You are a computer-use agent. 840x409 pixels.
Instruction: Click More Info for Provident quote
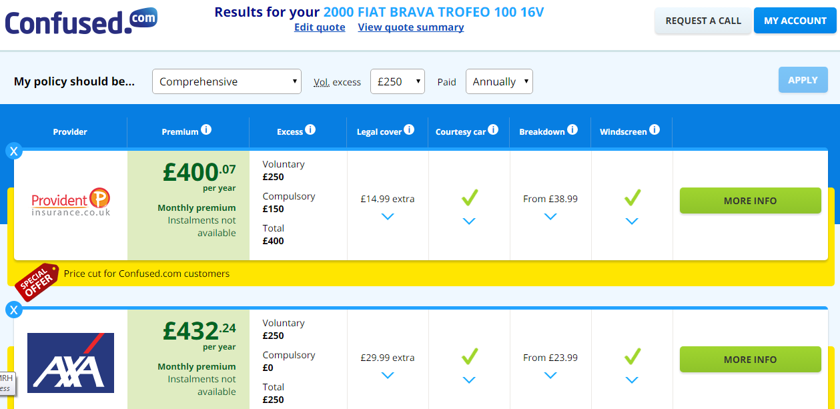point(750,201)
